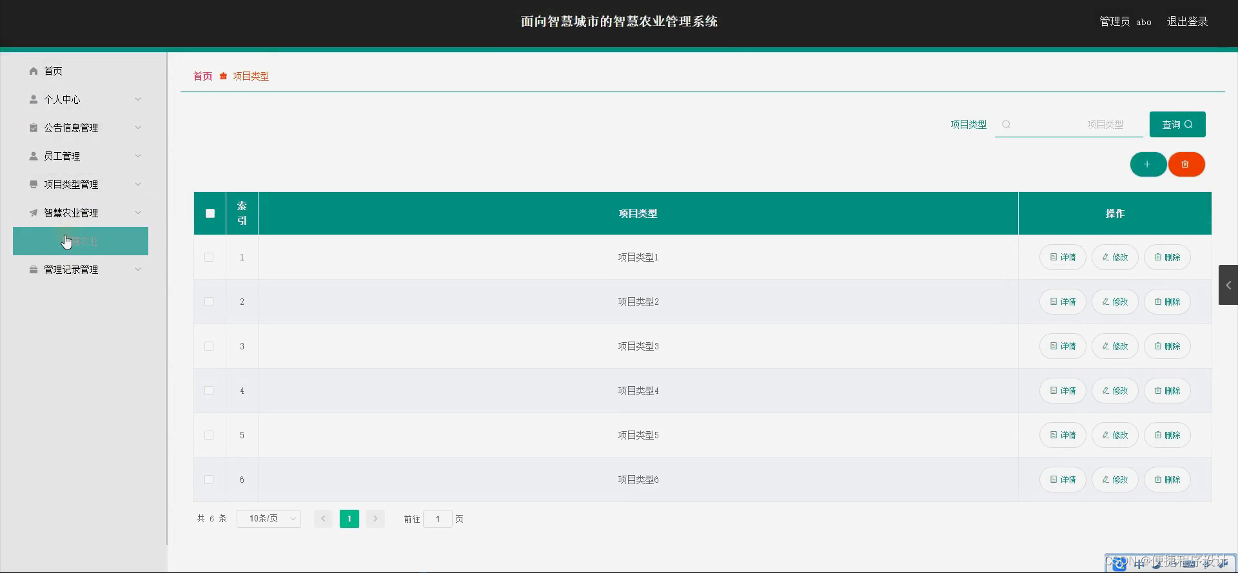Click the magnifier icon in search field
Image resolution: width=1238 pixels, height=573 pixels.
(1006, 124)
